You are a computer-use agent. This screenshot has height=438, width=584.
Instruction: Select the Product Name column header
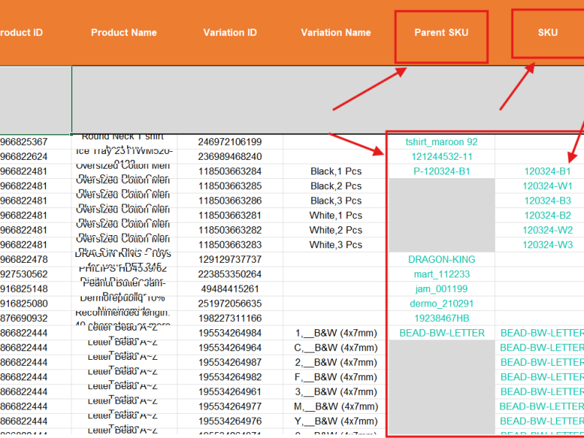pyautogui.click(x=124, y=32)
